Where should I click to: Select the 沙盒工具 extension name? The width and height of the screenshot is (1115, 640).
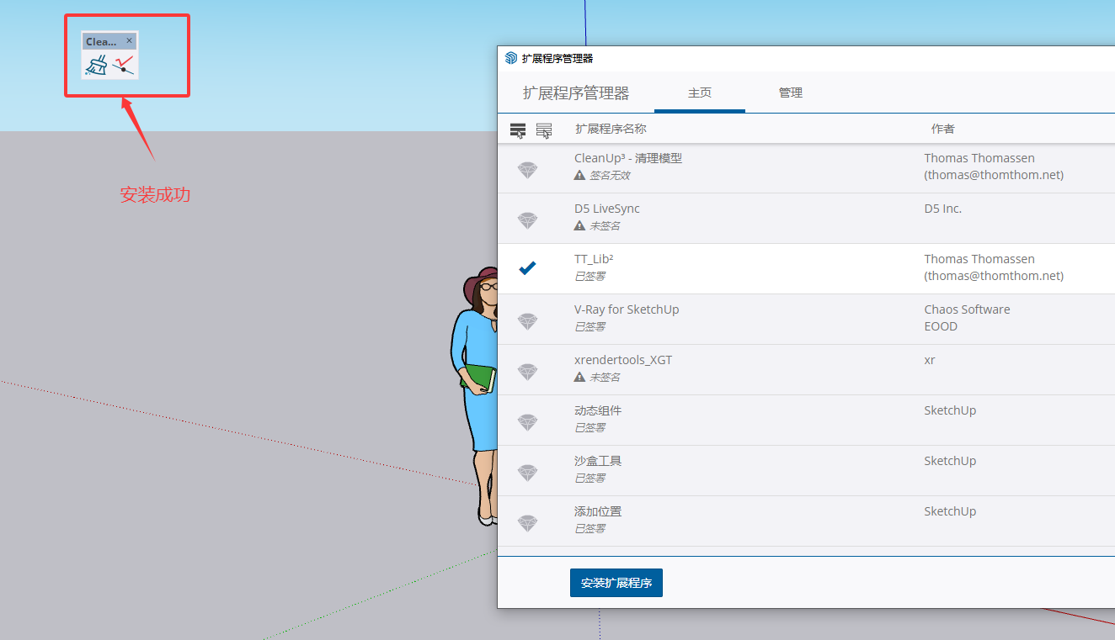(x=598, y=461)
